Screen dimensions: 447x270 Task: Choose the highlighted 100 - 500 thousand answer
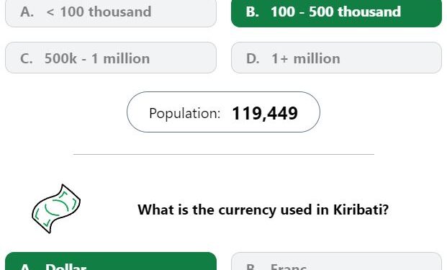pyautogui.click(x=336, y=13)
